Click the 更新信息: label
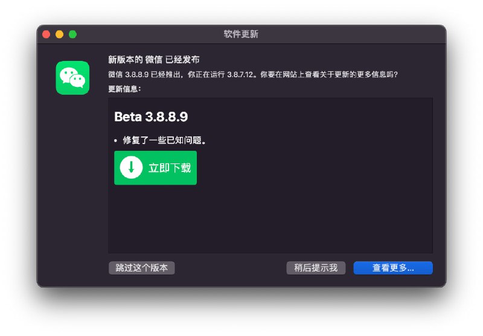Image resolution: width=483 pixels, height=336 pixels. pos(124,89)
